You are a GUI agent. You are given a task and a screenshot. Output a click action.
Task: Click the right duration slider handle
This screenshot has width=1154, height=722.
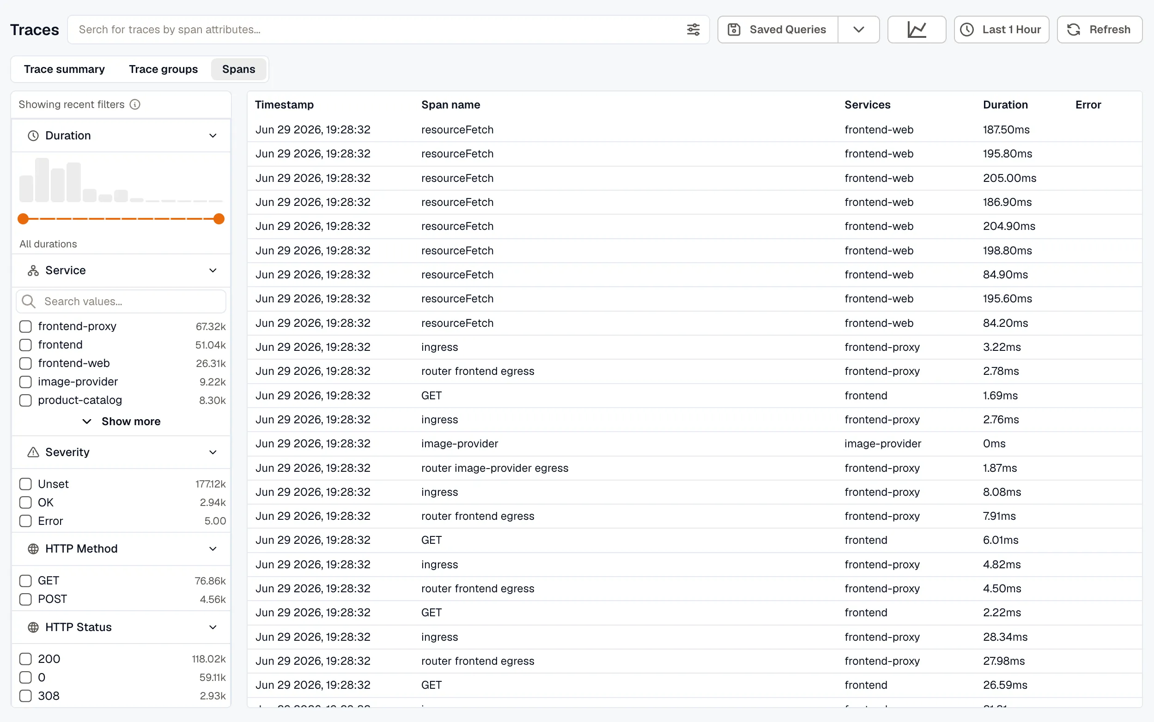tap(219, 219)
